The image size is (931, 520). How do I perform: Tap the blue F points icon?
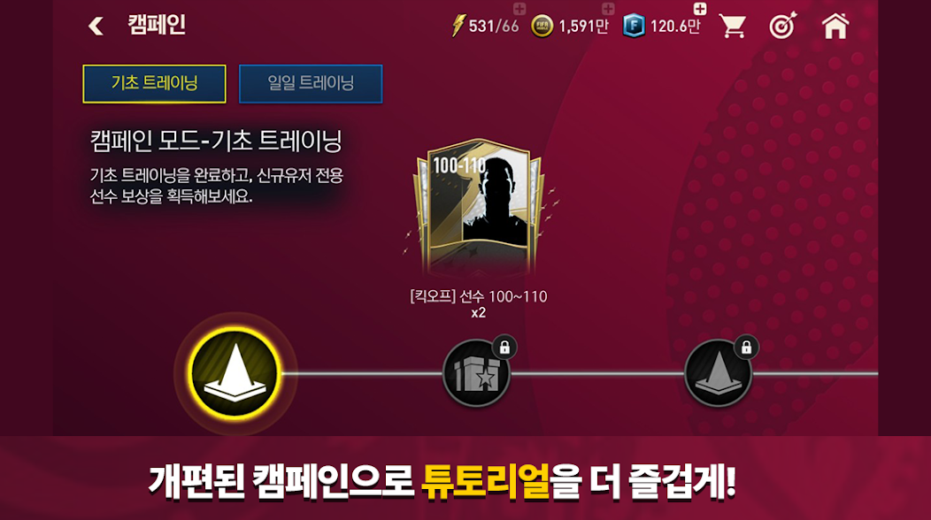[x=634, y=27]
